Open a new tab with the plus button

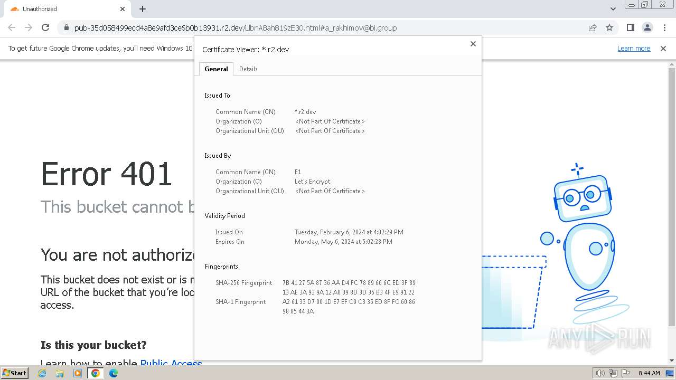tap(143, 9)
